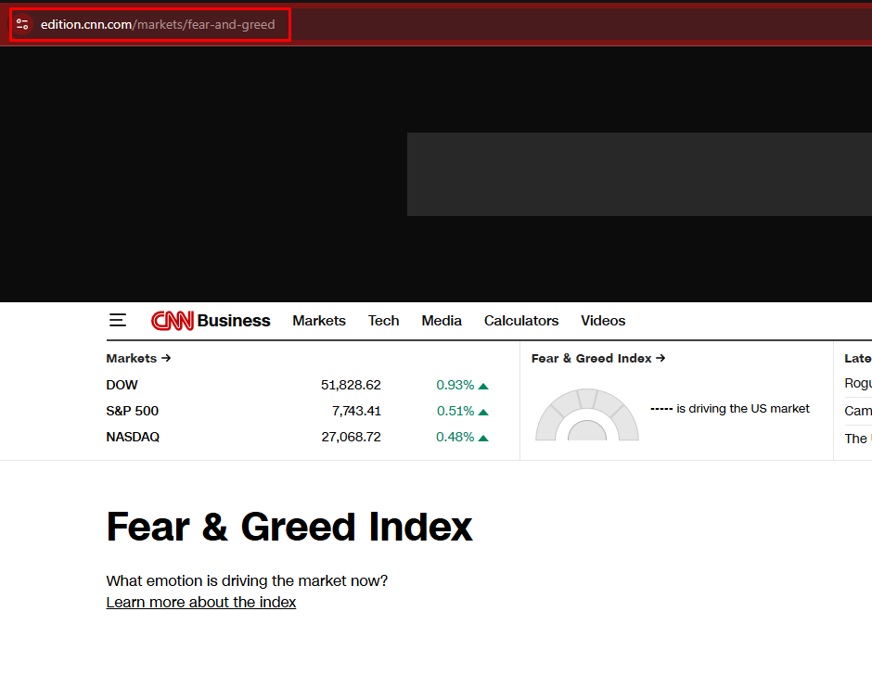Click the Business label next to CNN logo
Image resolution: width=872 pixels, height=675 pixels.
234,321
